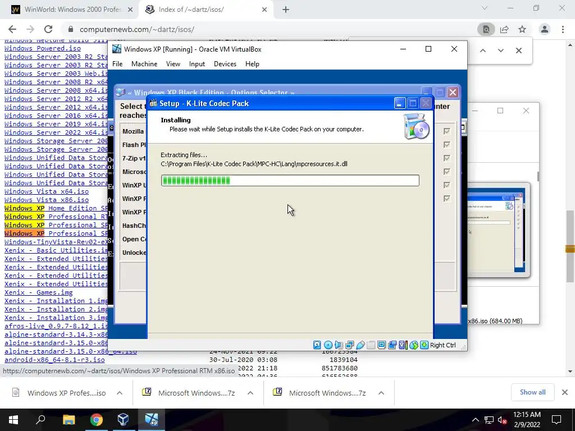Open the VirtualBox Devices menu
Image resolution: width=575 pixels, height=431 pixels.
[x=225, y=64]
